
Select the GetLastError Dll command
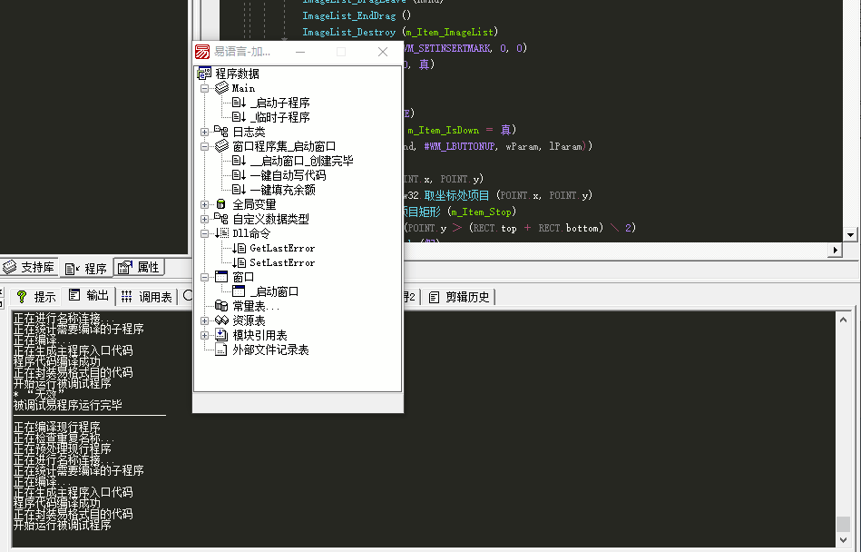point(281,248)
